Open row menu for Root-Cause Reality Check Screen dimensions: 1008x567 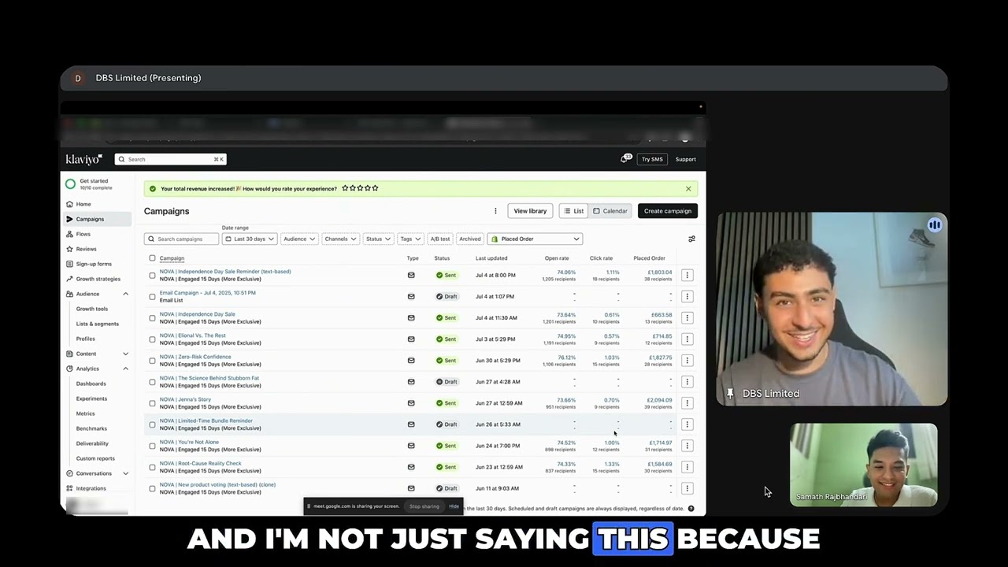click(x=687, y=466)
